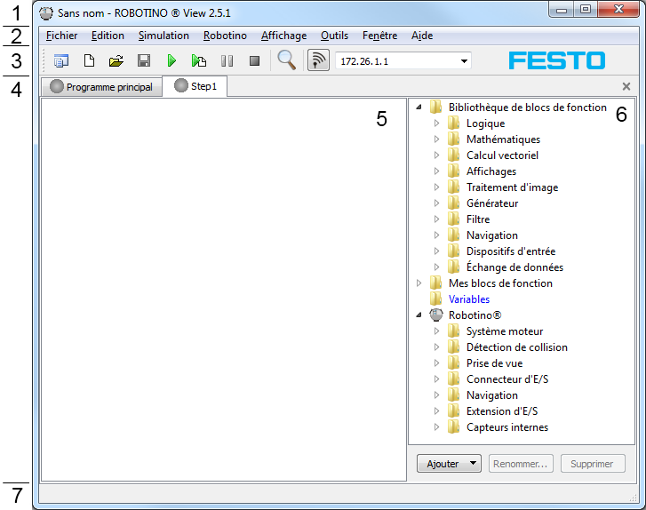Viewport: 646px width, 510px height.
Task: Create a new file with the blank page icon
Action: pos(89,61)
